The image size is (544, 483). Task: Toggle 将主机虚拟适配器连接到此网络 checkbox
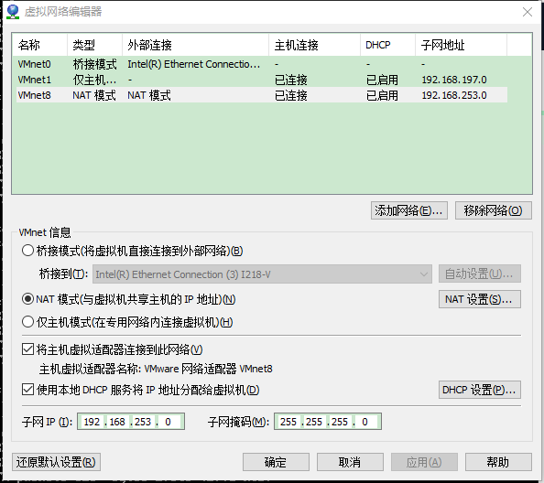point(27,349)
